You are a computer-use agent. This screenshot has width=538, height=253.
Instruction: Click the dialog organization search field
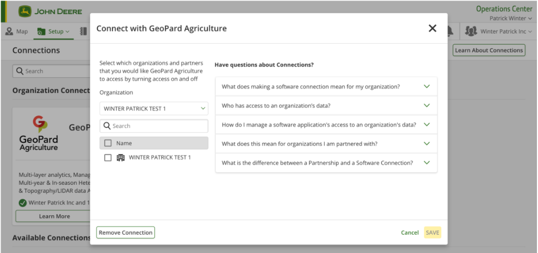159,126
